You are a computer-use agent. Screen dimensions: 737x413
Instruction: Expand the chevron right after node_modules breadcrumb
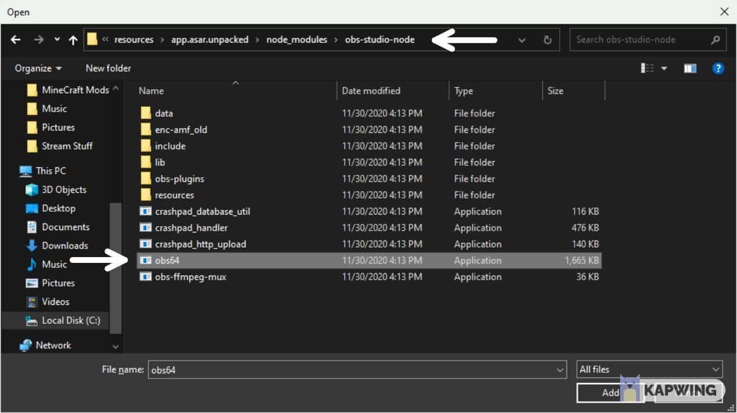point(336,40)
